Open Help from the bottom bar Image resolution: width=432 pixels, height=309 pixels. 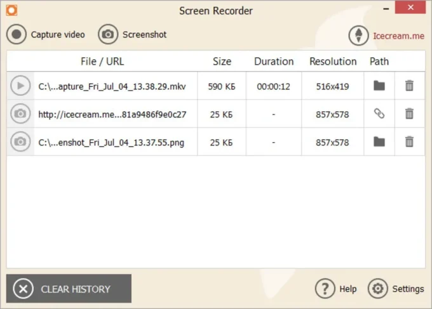[x=325, y=289]
